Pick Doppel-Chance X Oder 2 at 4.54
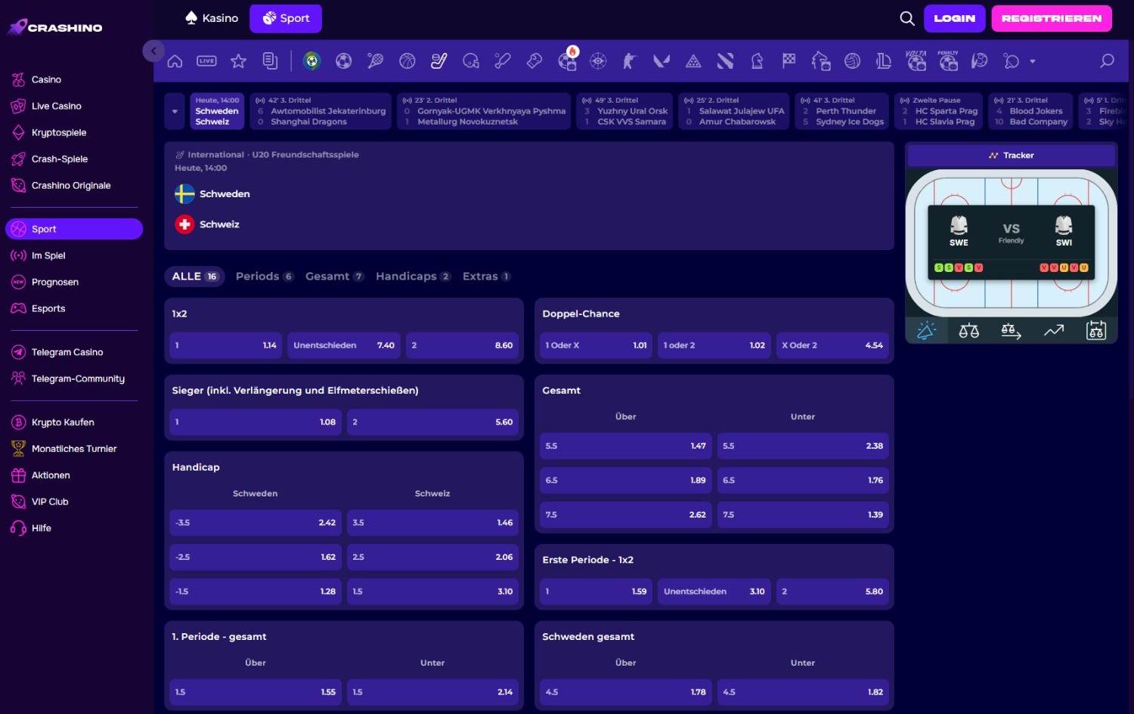This screenshot has height=714, width=1134. pyautogui.click(x=832, y=345)
